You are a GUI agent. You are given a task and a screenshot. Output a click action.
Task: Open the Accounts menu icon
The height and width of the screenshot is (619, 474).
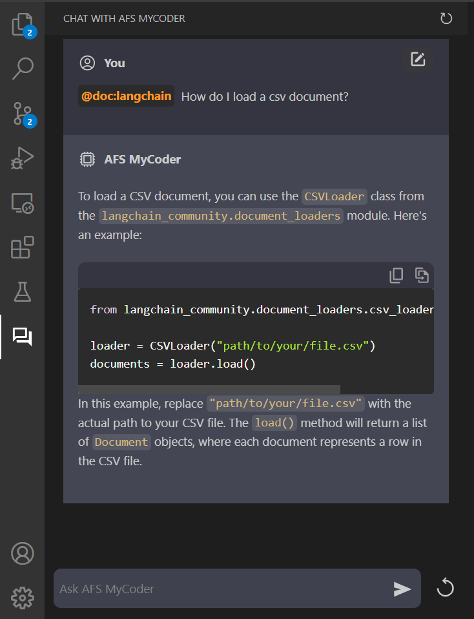point(23,553)
